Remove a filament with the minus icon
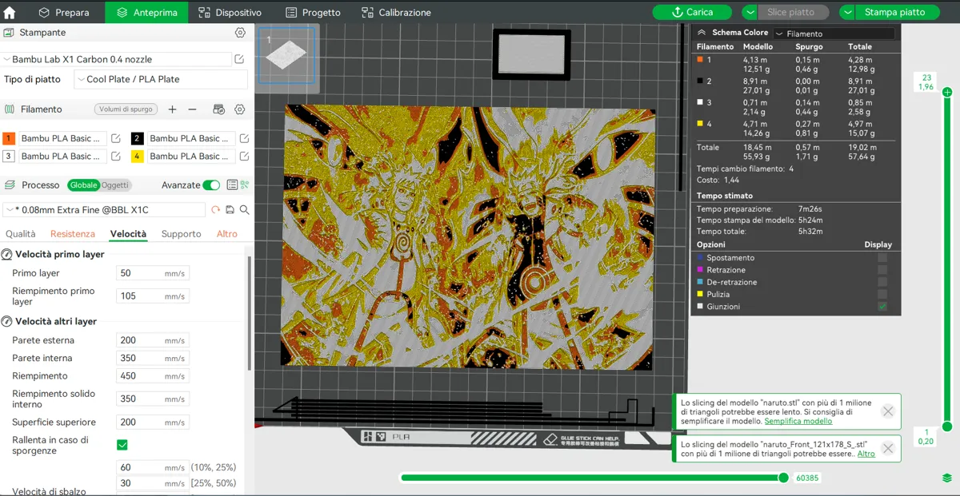 [192, 109]
